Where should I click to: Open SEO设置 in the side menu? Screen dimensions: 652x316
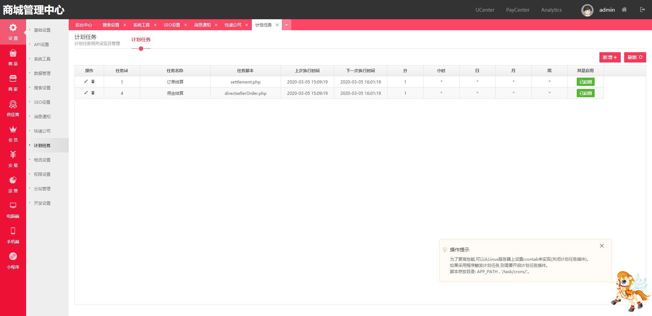[42, 102]
